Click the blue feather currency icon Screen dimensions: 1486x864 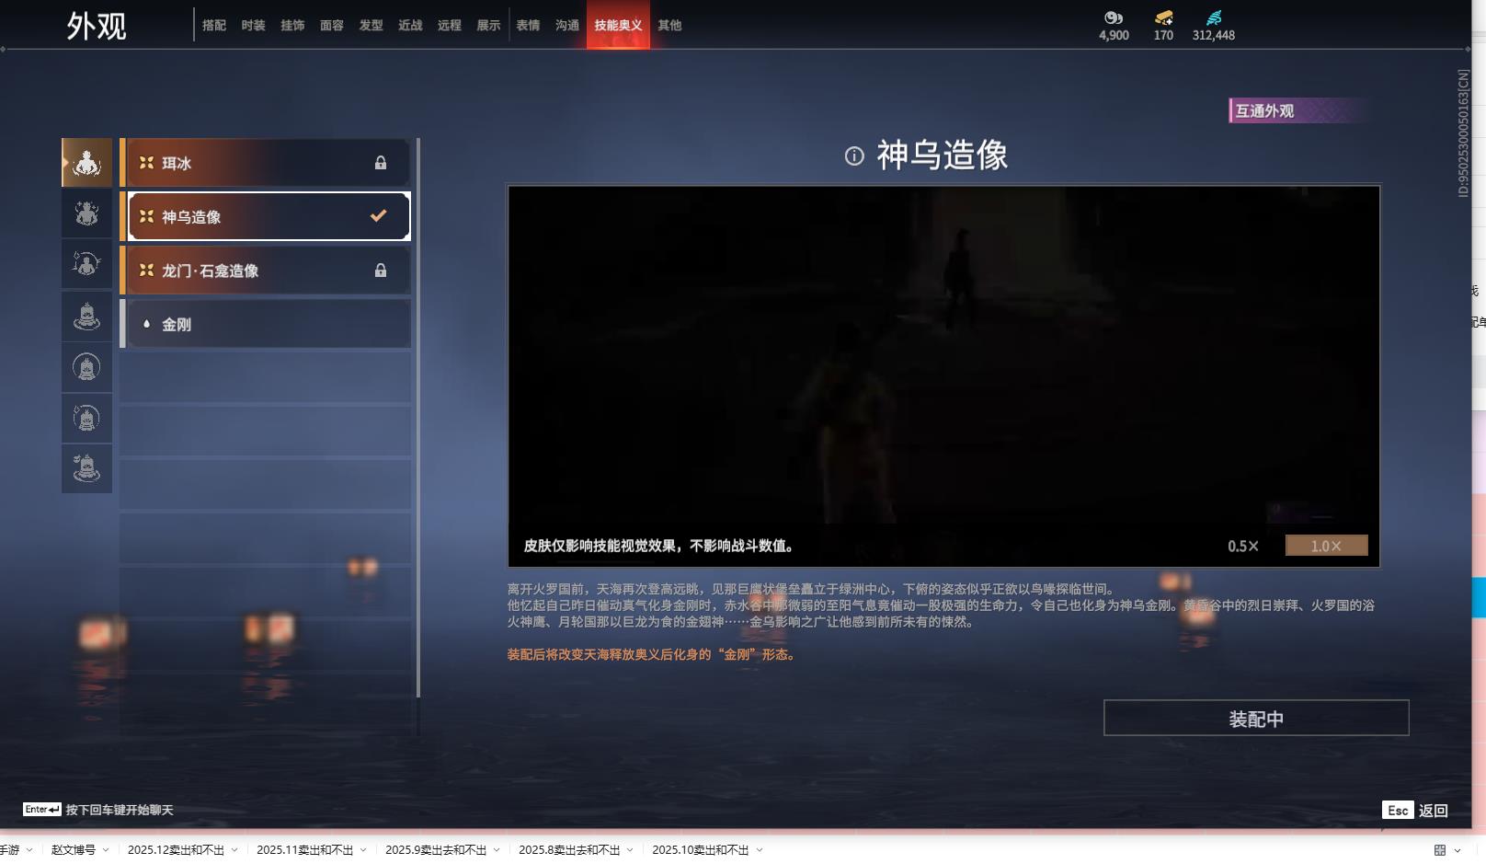click(1214, 17)
